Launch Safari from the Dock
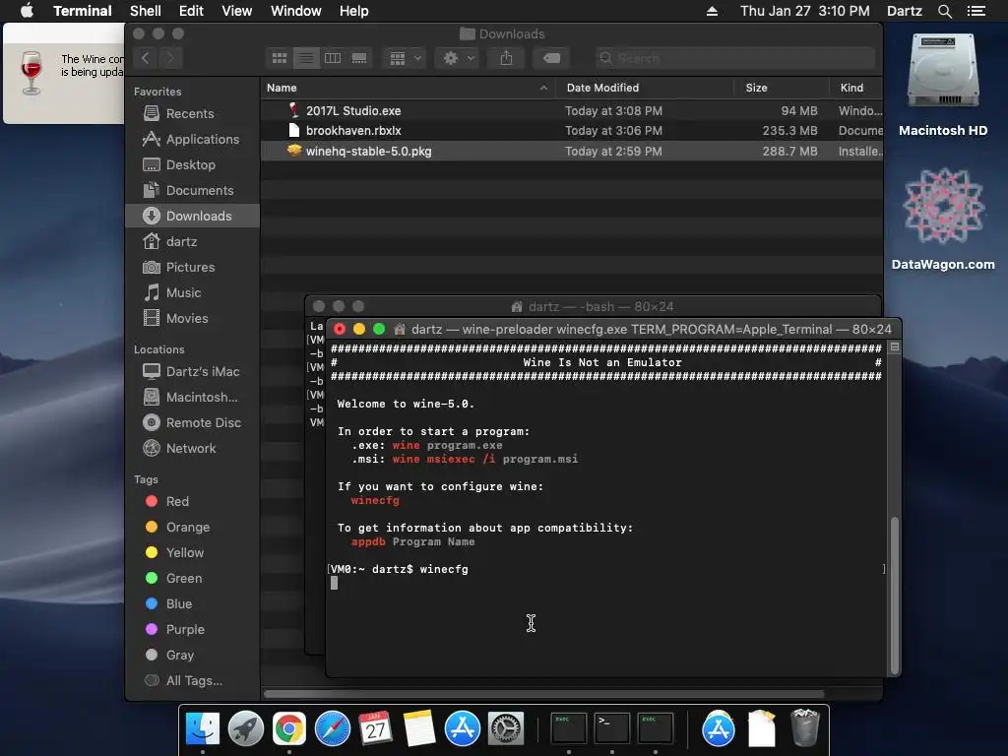1008x756 pixels. click(x=333, y=729)
